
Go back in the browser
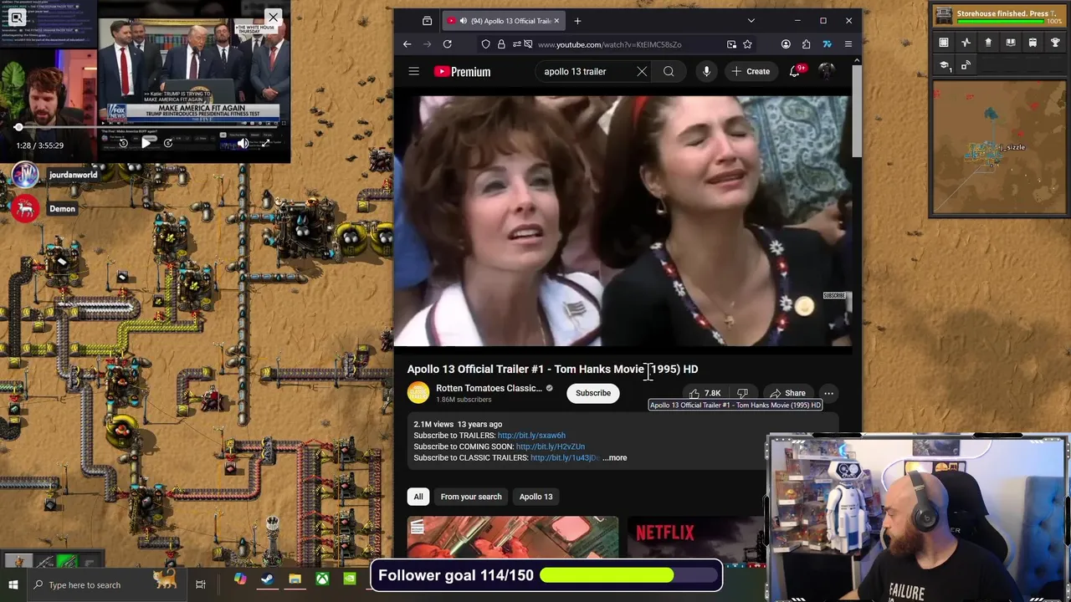pos(407,44)
